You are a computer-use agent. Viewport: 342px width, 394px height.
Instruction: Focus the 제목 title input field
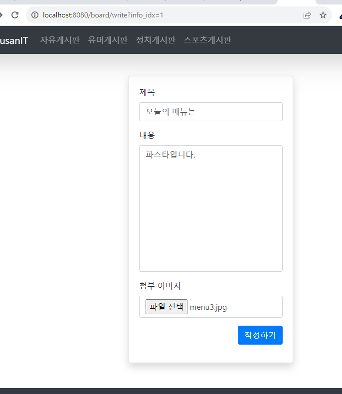click(211, 112)
